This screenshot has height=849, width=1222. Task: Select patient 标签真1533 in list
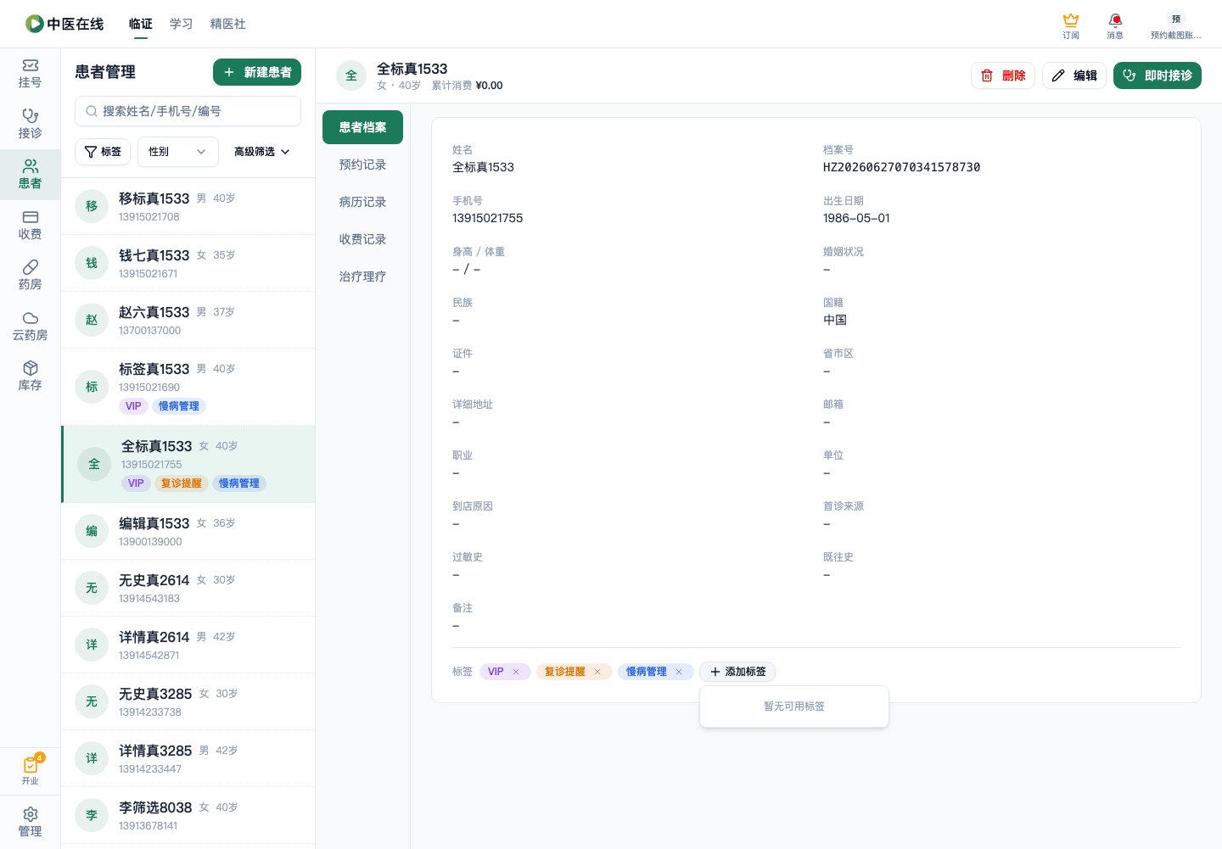(188, 387)
